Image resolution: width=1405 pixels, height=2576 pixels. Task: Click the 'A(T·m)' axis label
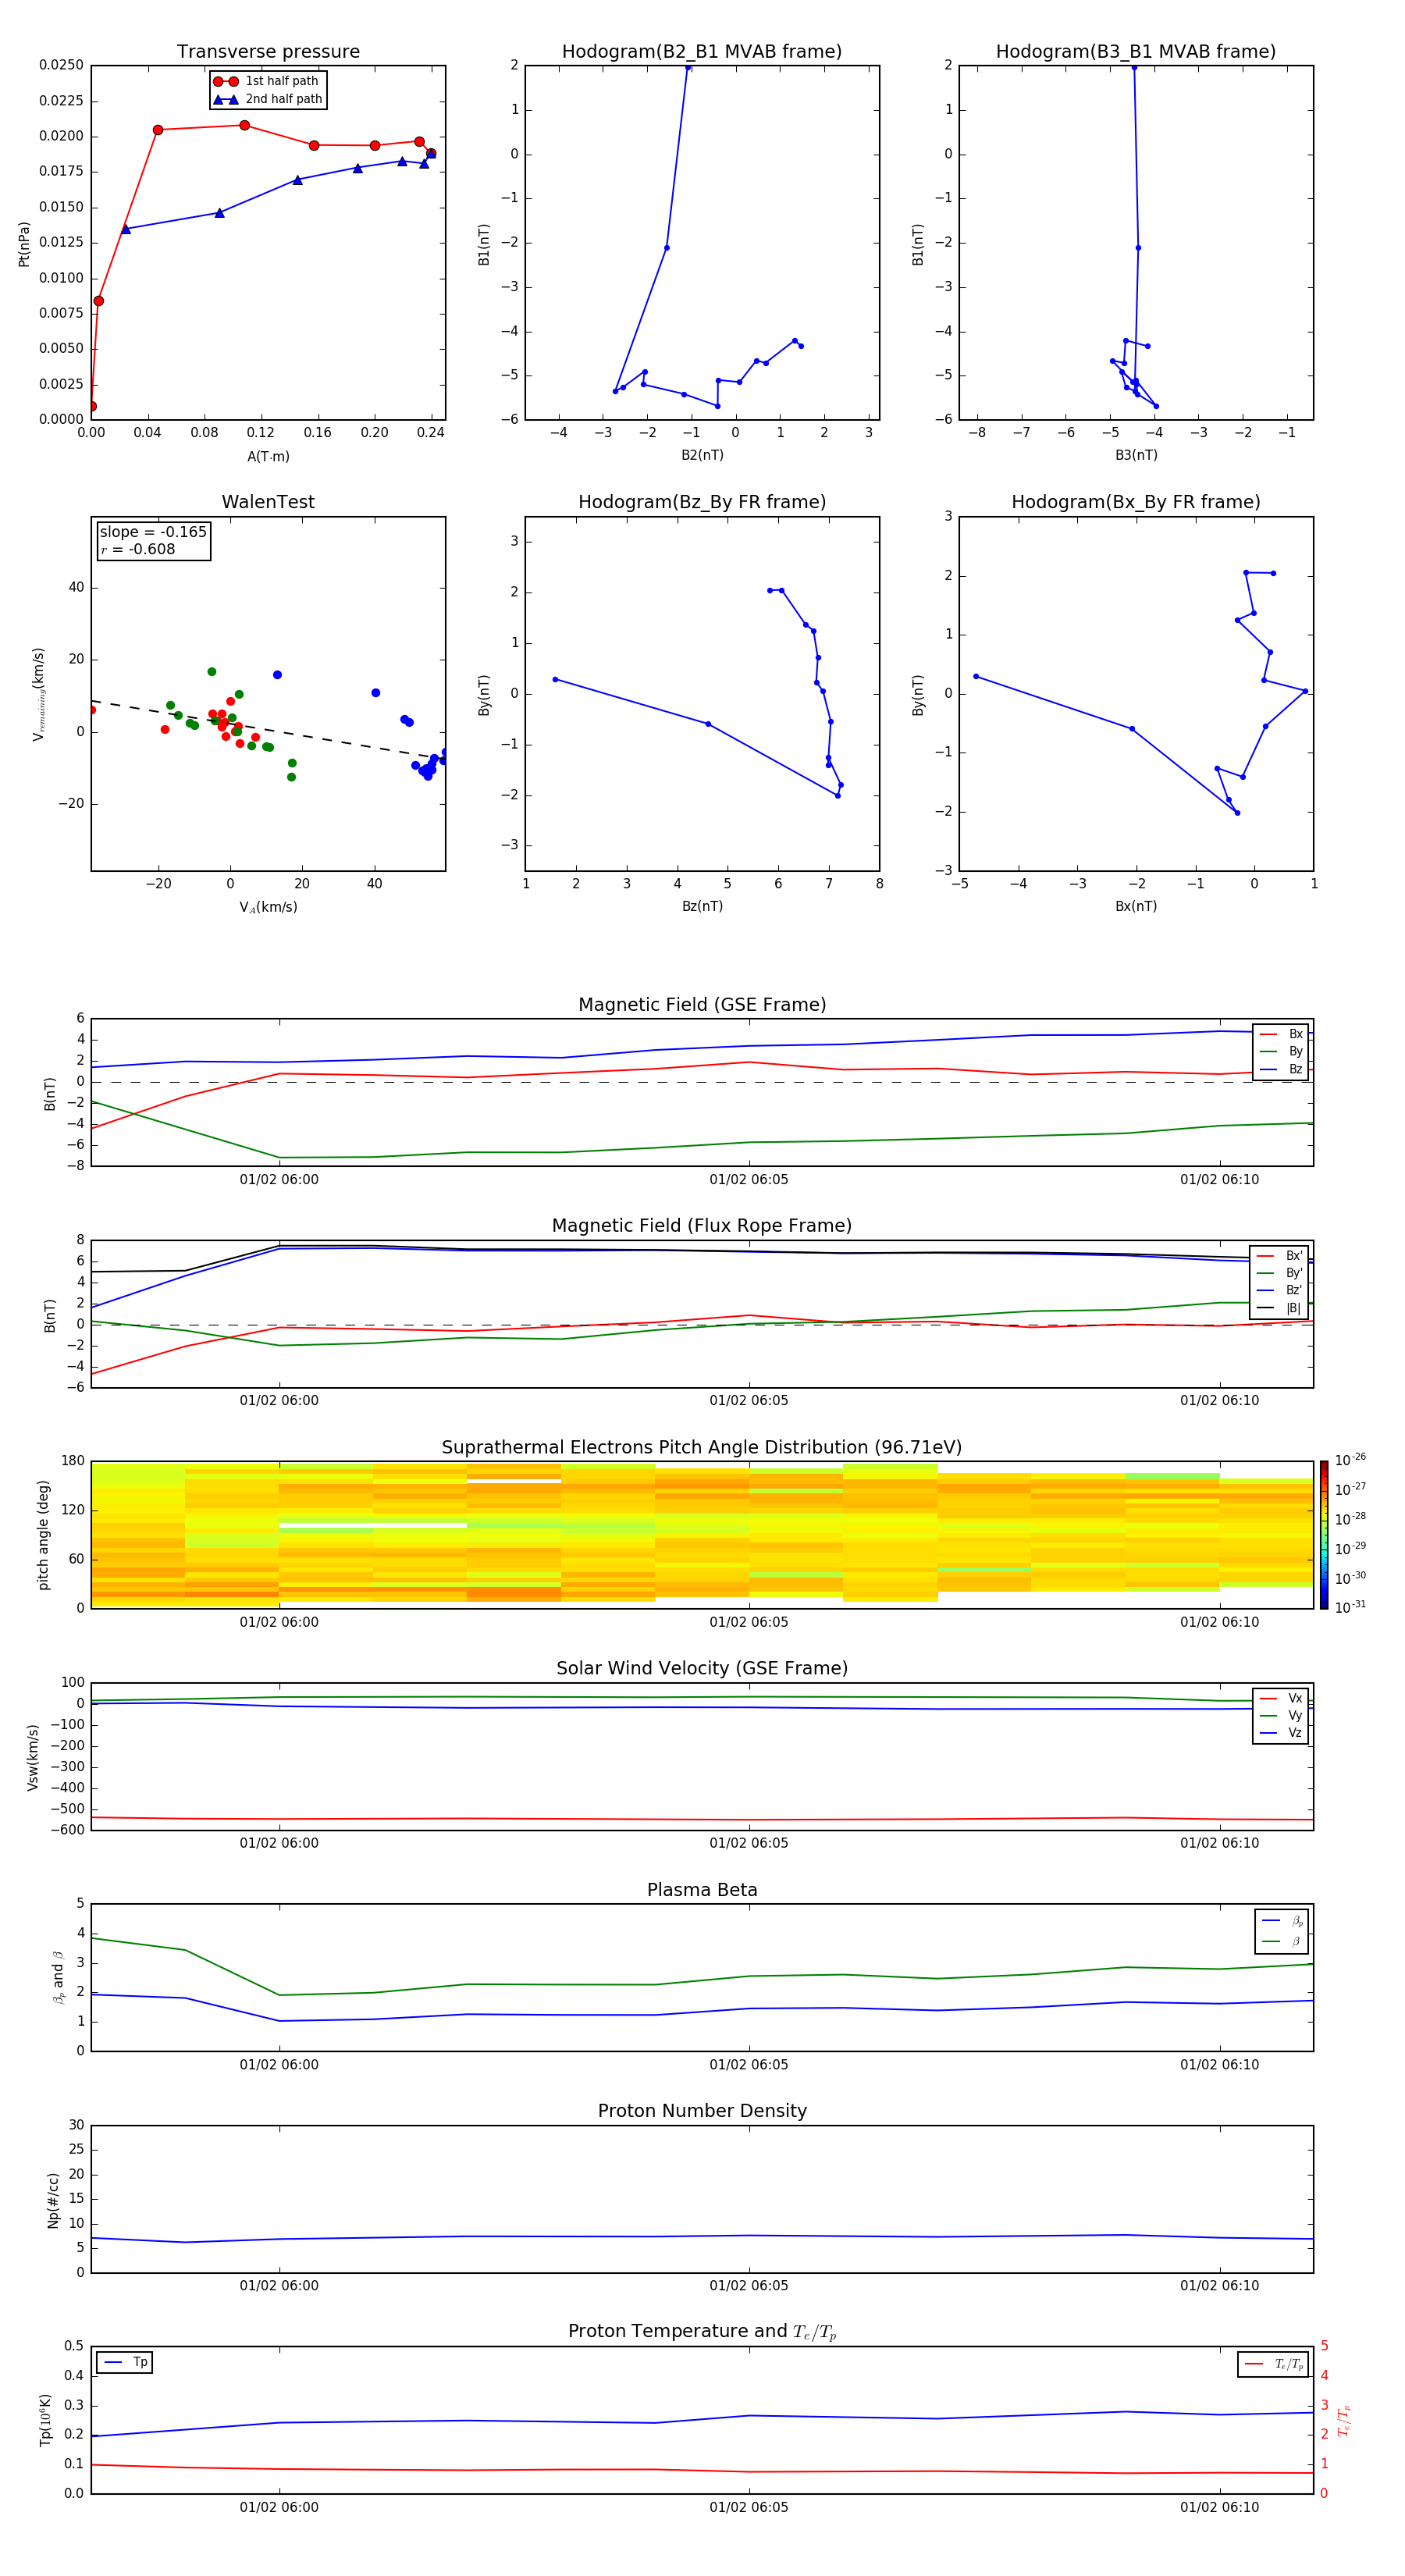click(x=268, y=456)
